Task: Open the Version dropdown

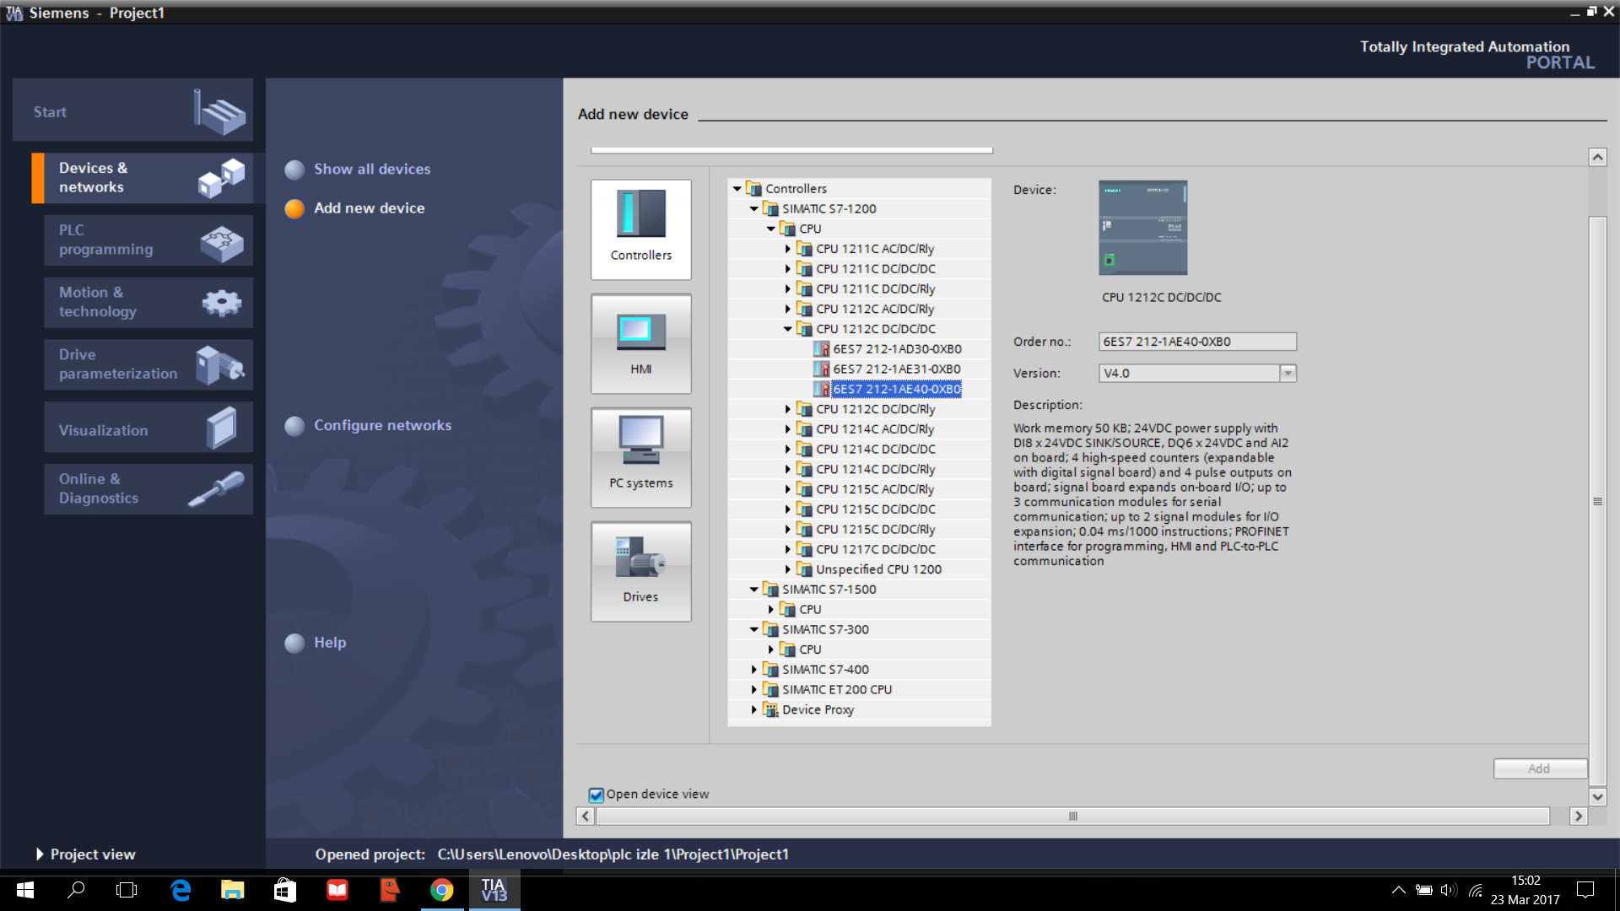Action: [1288, 374]
